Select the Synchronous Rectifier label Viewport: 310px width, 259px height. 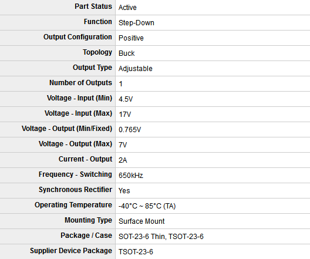point(75,190)
